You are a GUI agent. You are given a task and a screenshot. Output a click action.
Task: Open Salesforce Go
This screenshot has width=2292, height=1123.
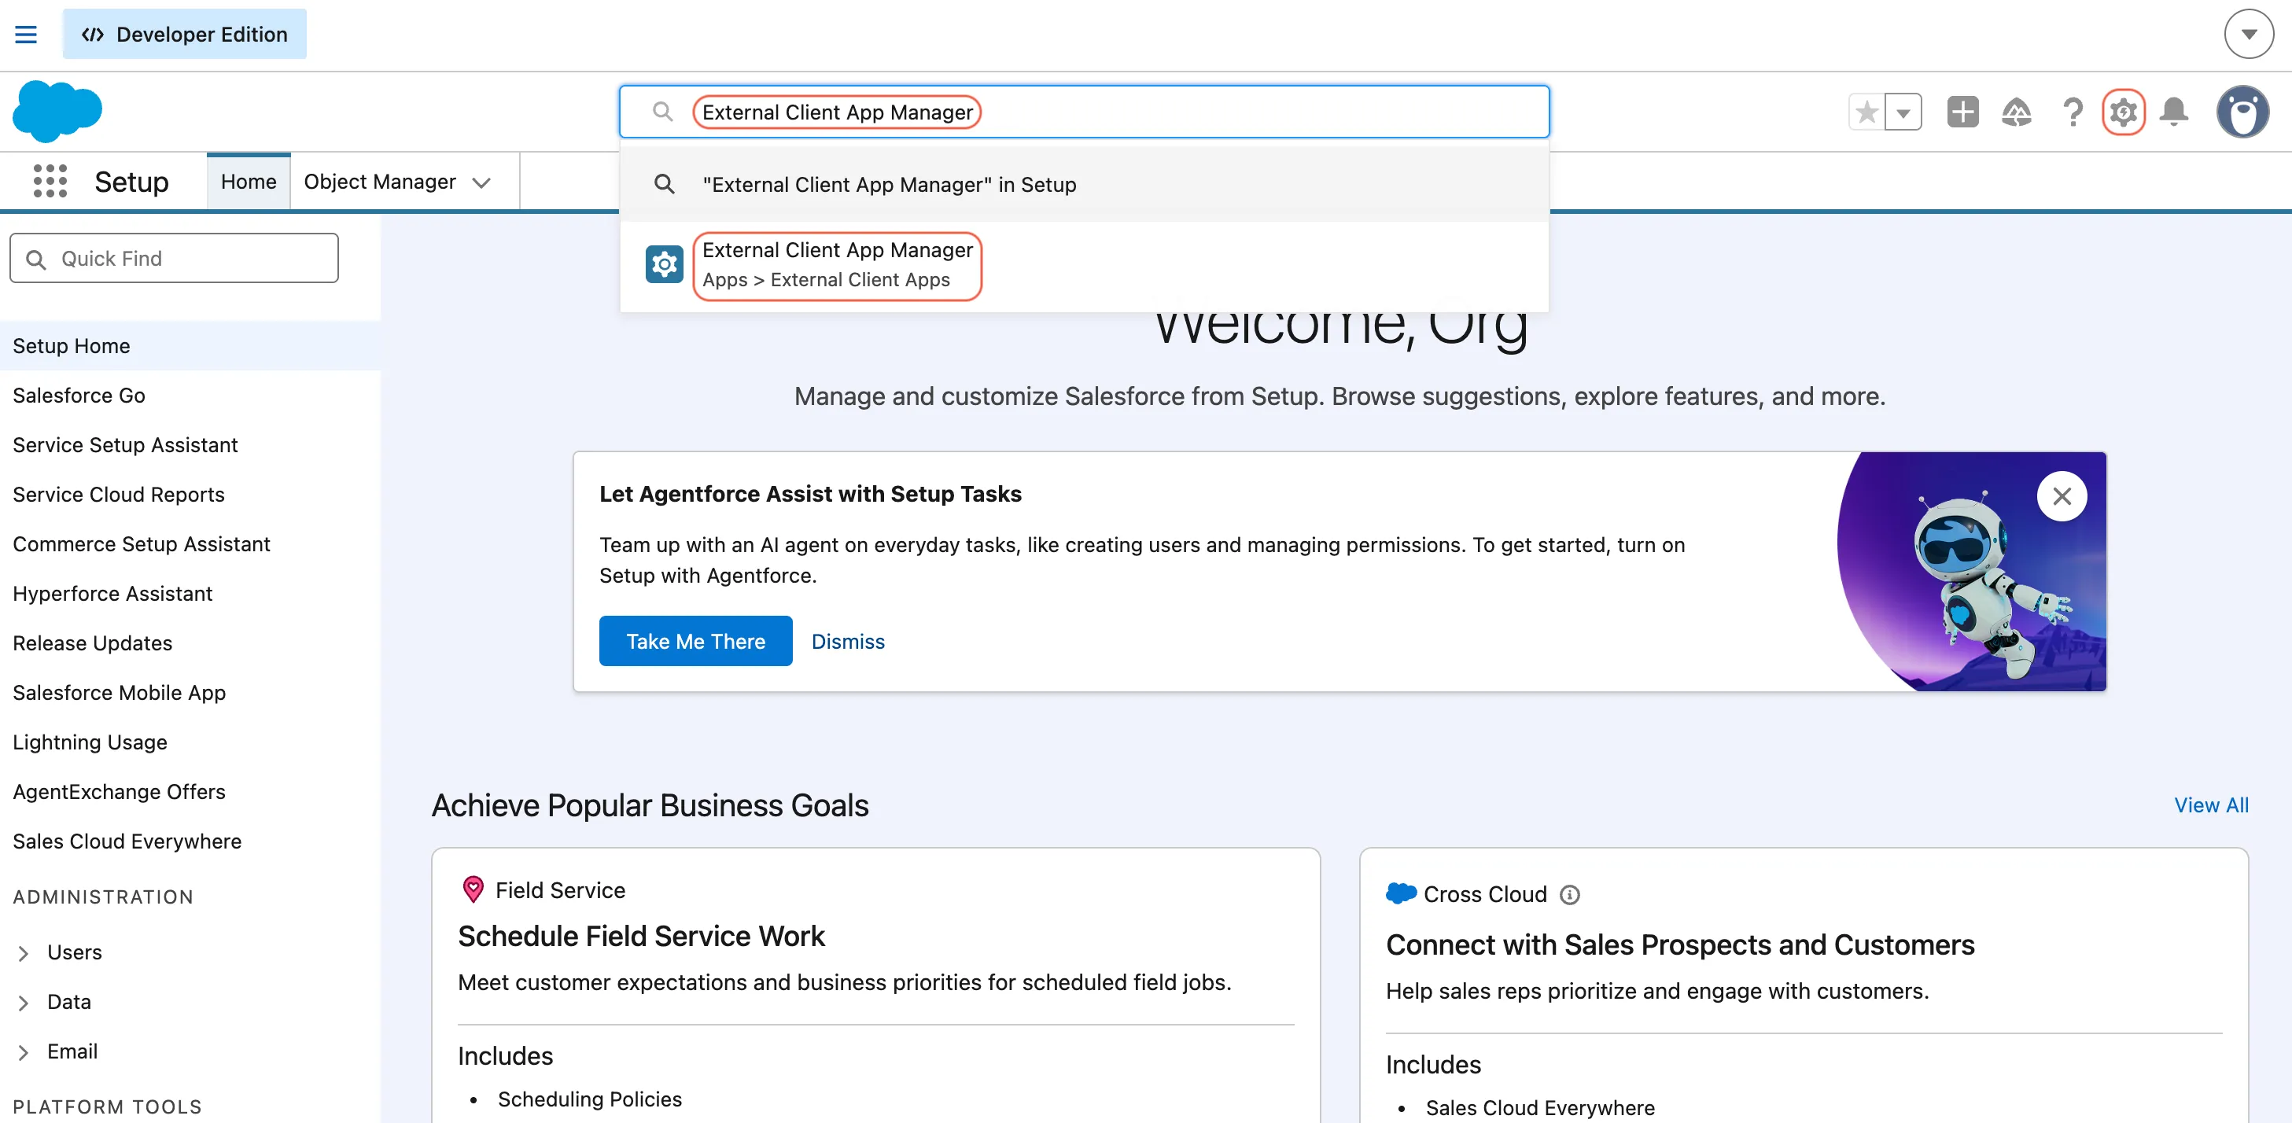click(79, 396)
